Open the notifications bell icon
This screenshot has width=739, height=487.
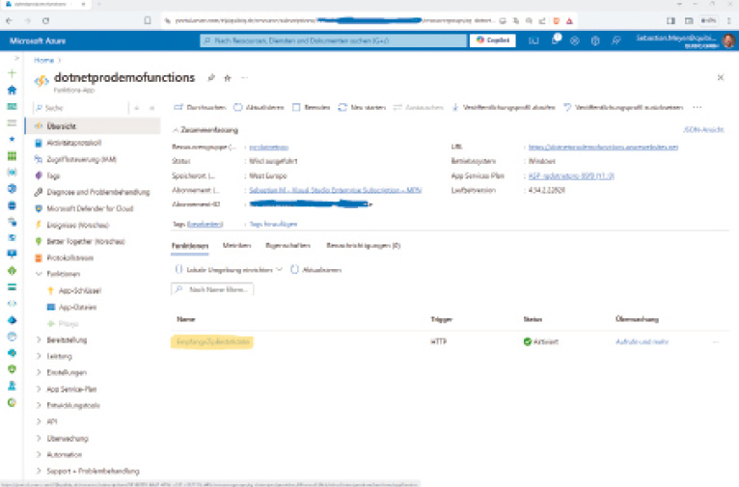[x=555, y=41]
